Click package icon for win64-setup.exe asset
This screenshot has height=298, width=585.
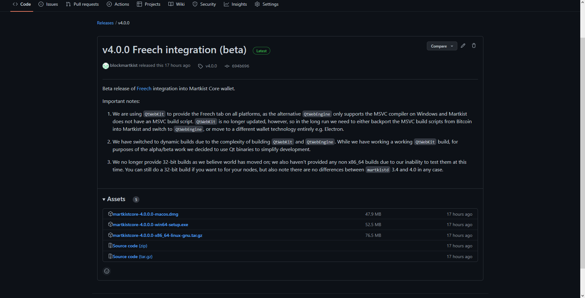coord(110,224)
